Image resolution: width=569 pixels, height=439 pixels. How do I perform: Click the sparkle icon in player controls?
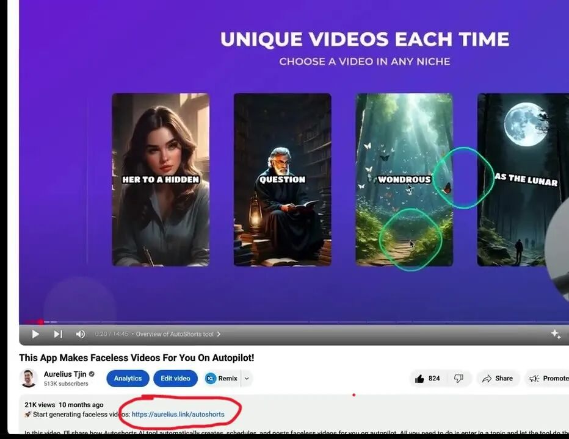click(x=556, y=334)
